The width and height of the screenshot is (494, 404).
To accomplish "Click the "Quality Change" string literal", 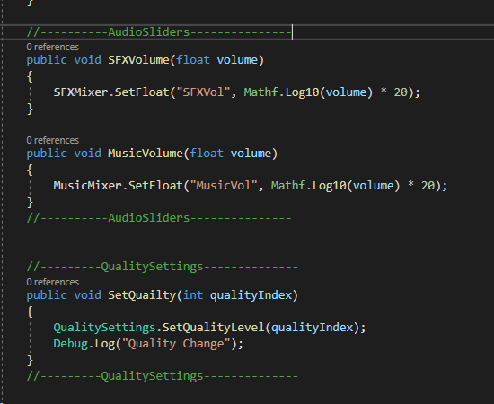I will click(176, 344).
